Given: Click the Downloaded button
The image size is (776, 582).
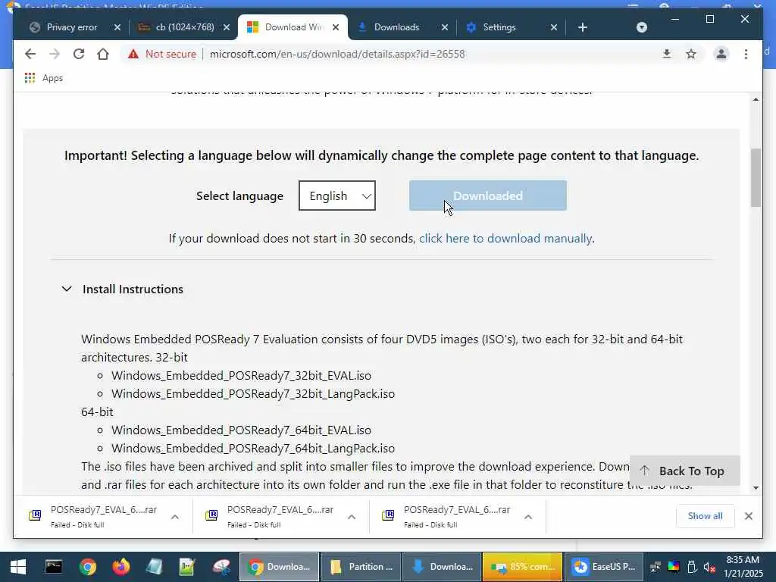Looking at the screenshot, I should 488,196.
